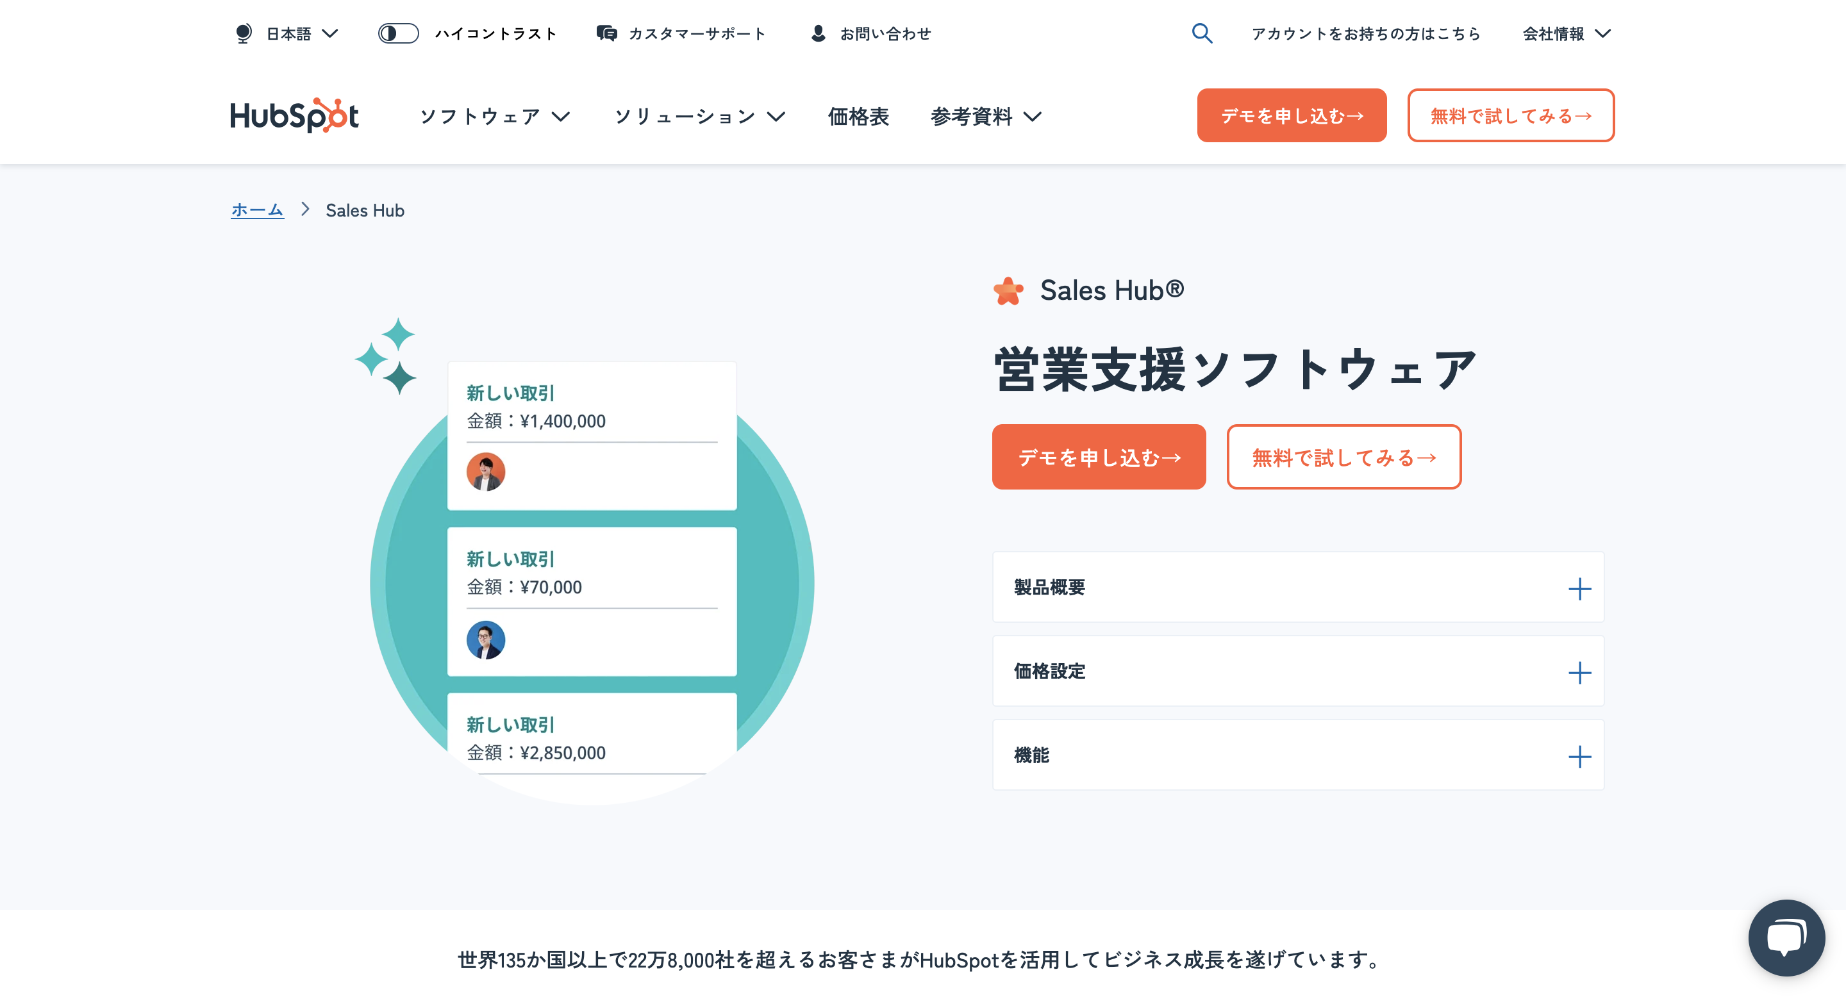
Task: Go to ホーム breadcrumb link
Action: pos(257,210)
